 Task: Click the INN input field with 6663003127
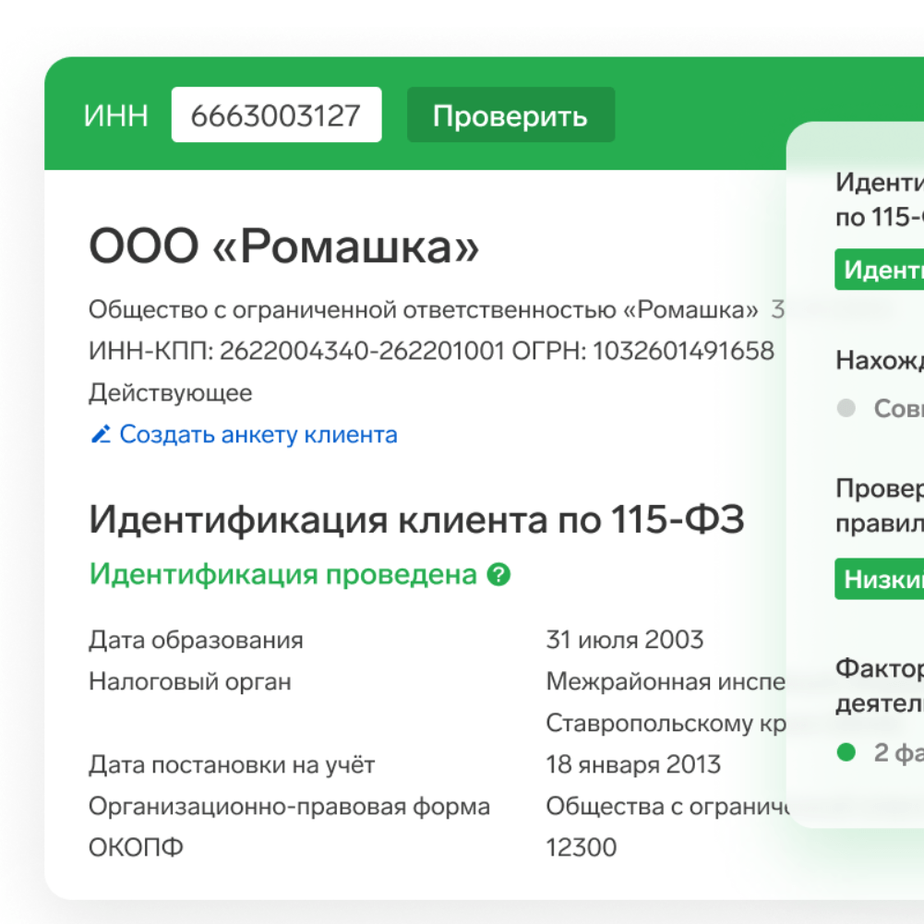pos(276,114)
